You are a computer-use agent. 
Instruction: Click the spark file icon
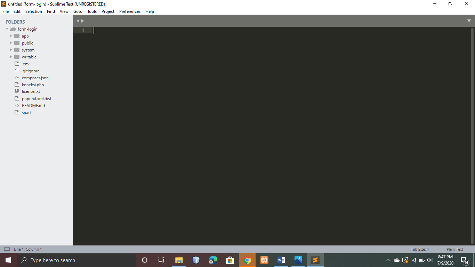[17, 112]
